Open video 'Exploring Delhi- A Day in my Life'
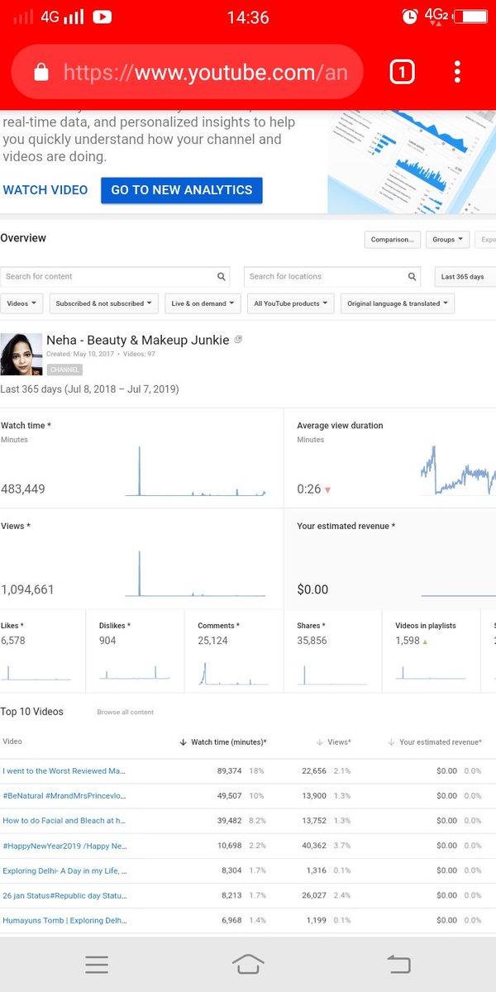Screen dimensions: 496x992 tap(64, 870)
